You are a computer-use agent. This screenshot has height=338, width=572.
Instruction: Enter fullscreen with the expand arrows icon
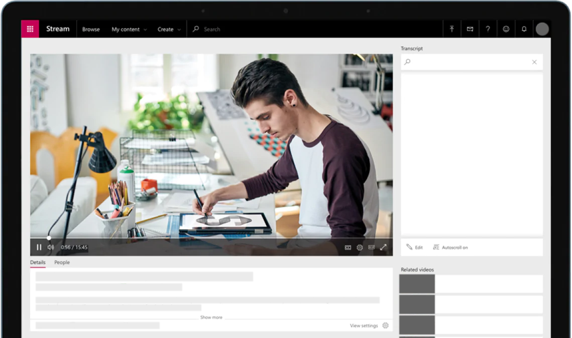383,247
